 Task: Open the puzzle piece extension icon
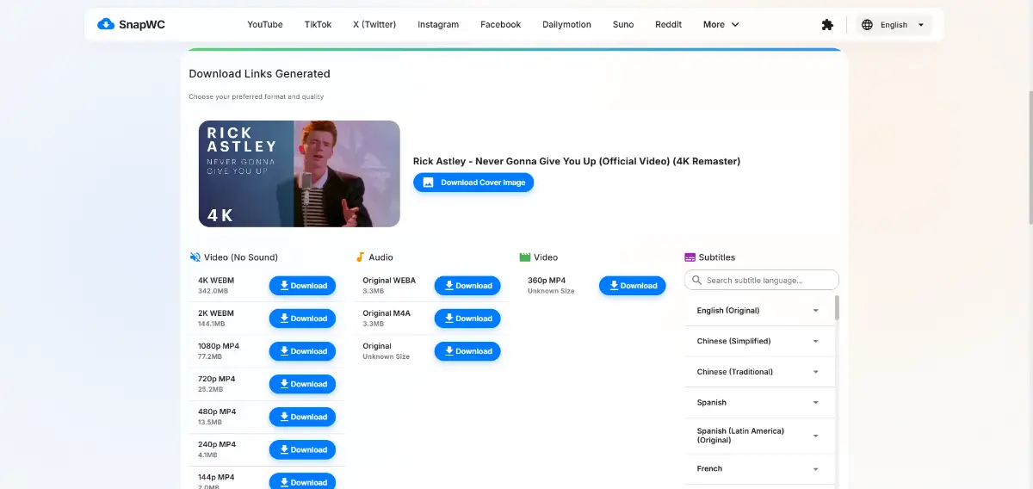[827, 25]
